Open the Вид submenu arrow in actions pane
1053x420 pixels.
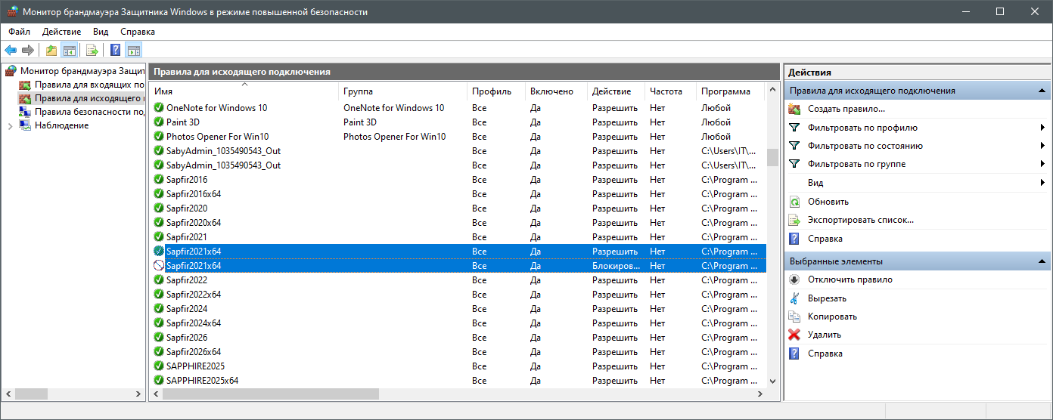point(1042,183)
